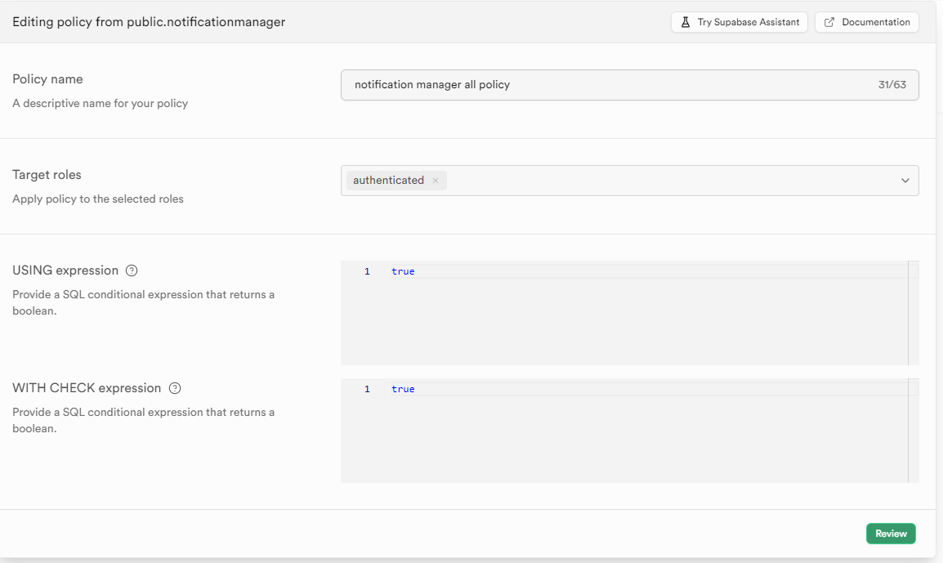Select the authenticated role chip label
This screenshot has width=943, height=563.
click(x=388, y=181)
